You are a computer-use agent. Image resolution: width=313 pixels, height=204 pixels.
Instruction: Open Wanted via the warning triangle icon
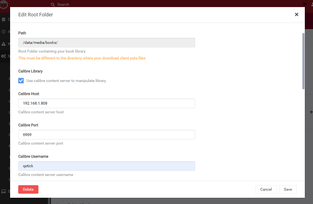tap(3, 44)
